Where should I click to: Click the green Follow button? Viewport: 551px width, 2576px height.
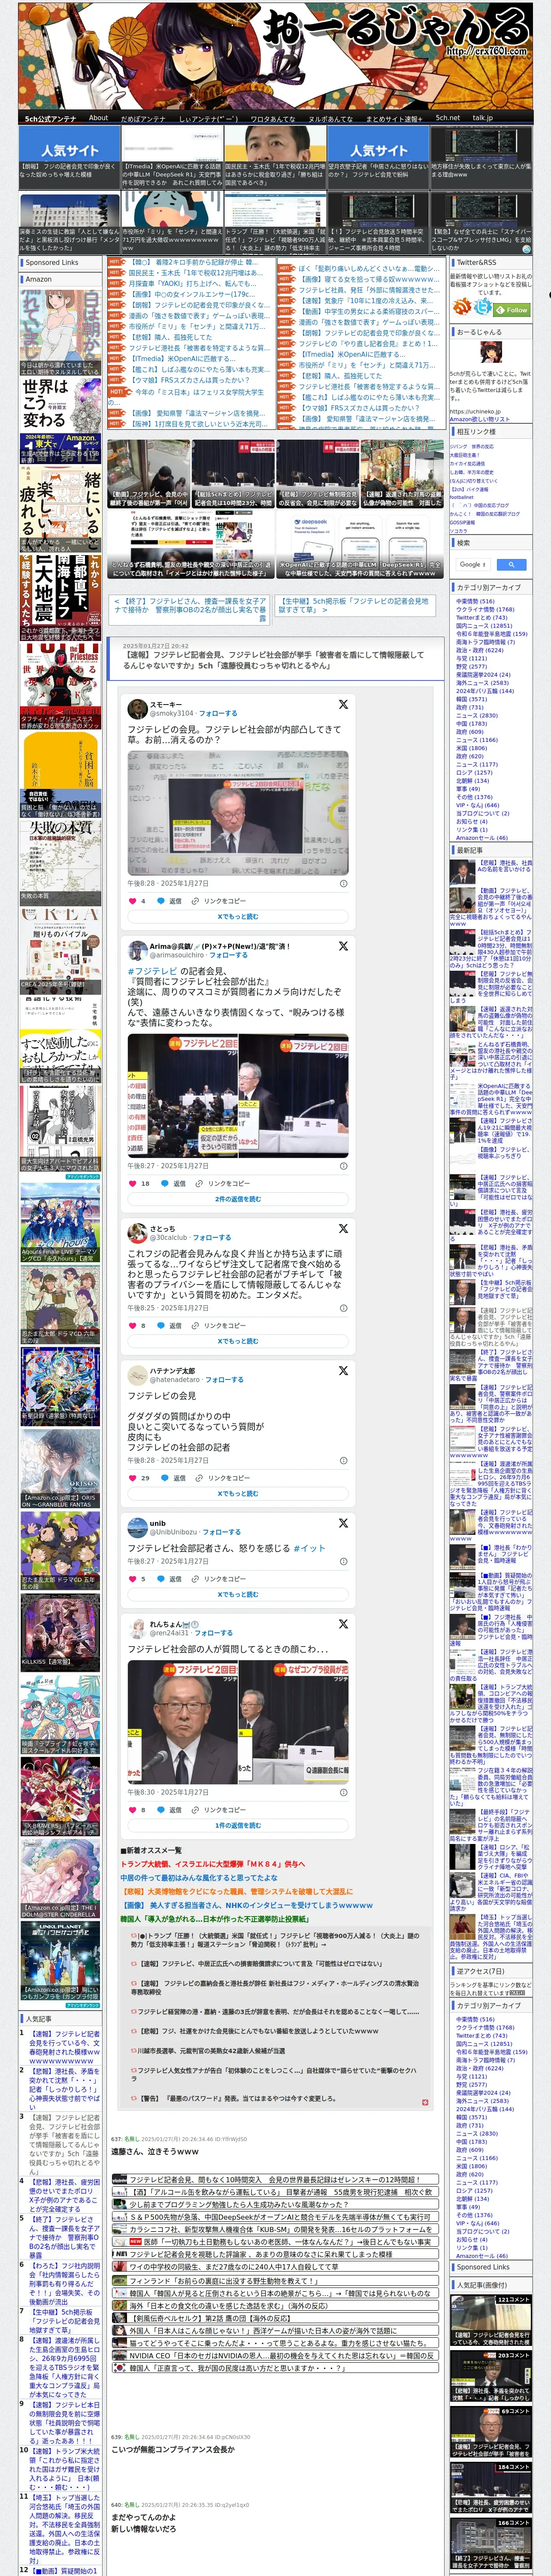[x=512, y=310]
